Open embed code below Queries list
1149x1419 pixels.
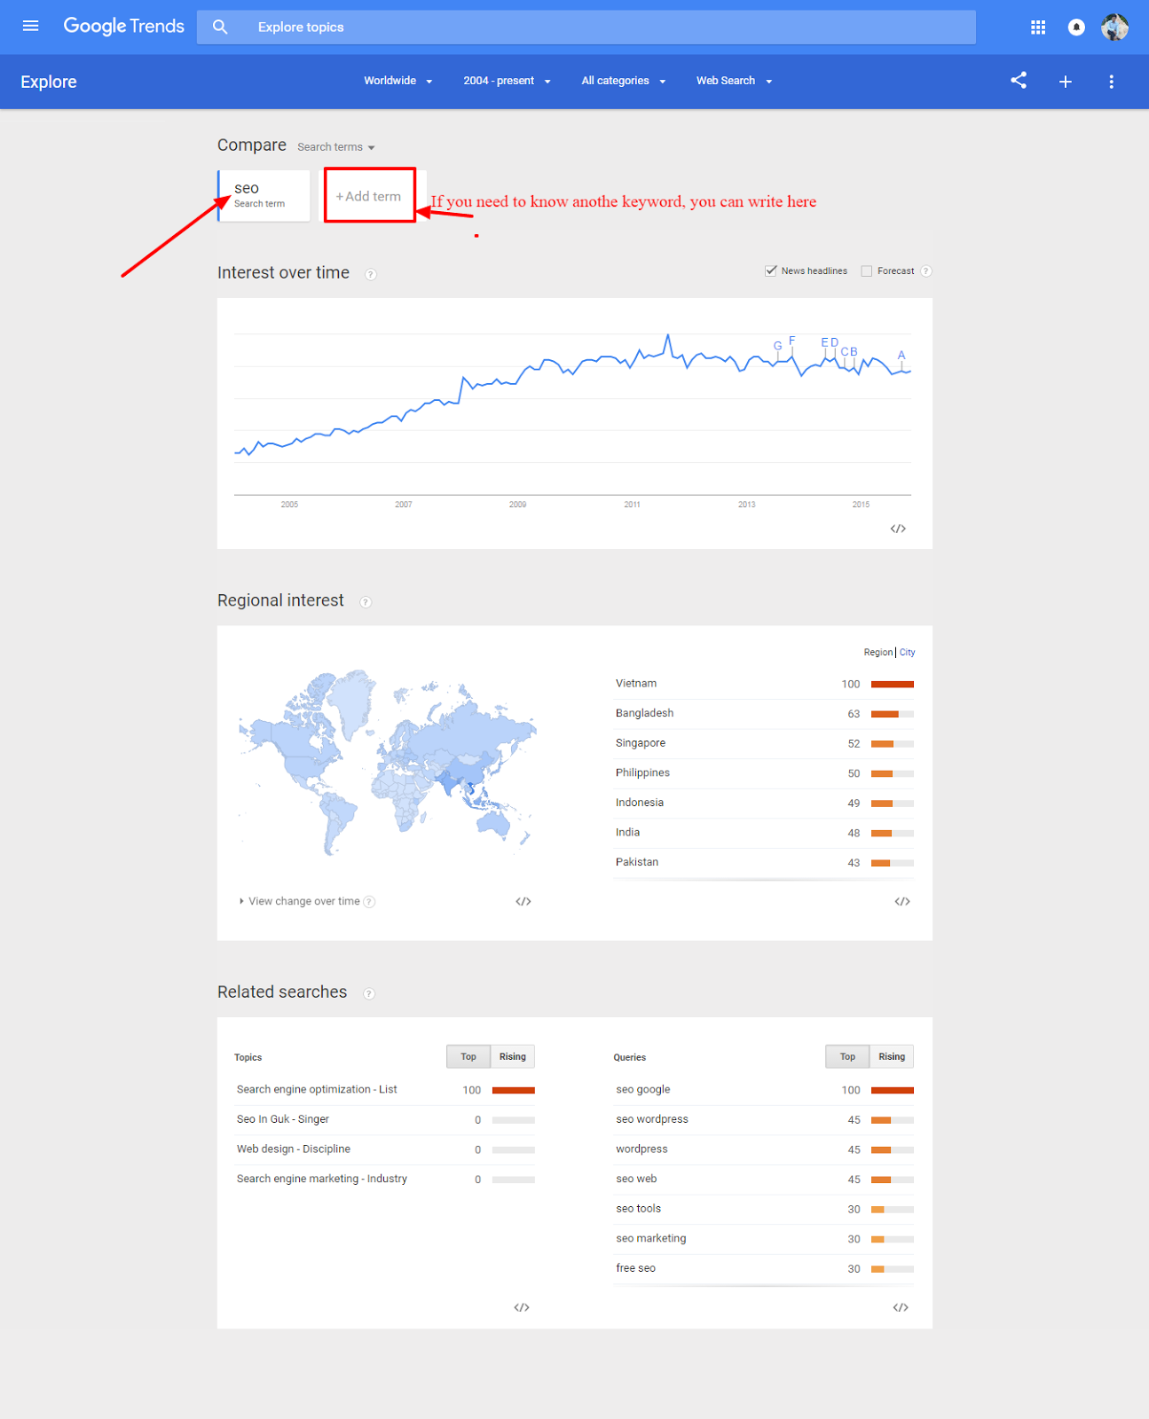(901, 1307)
